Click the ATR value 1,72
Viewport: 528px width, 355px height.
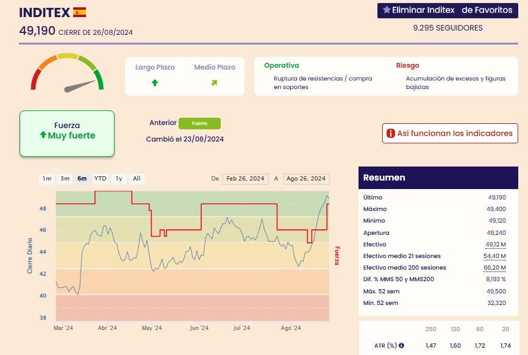pyautogui.click(x=480, y=346)
